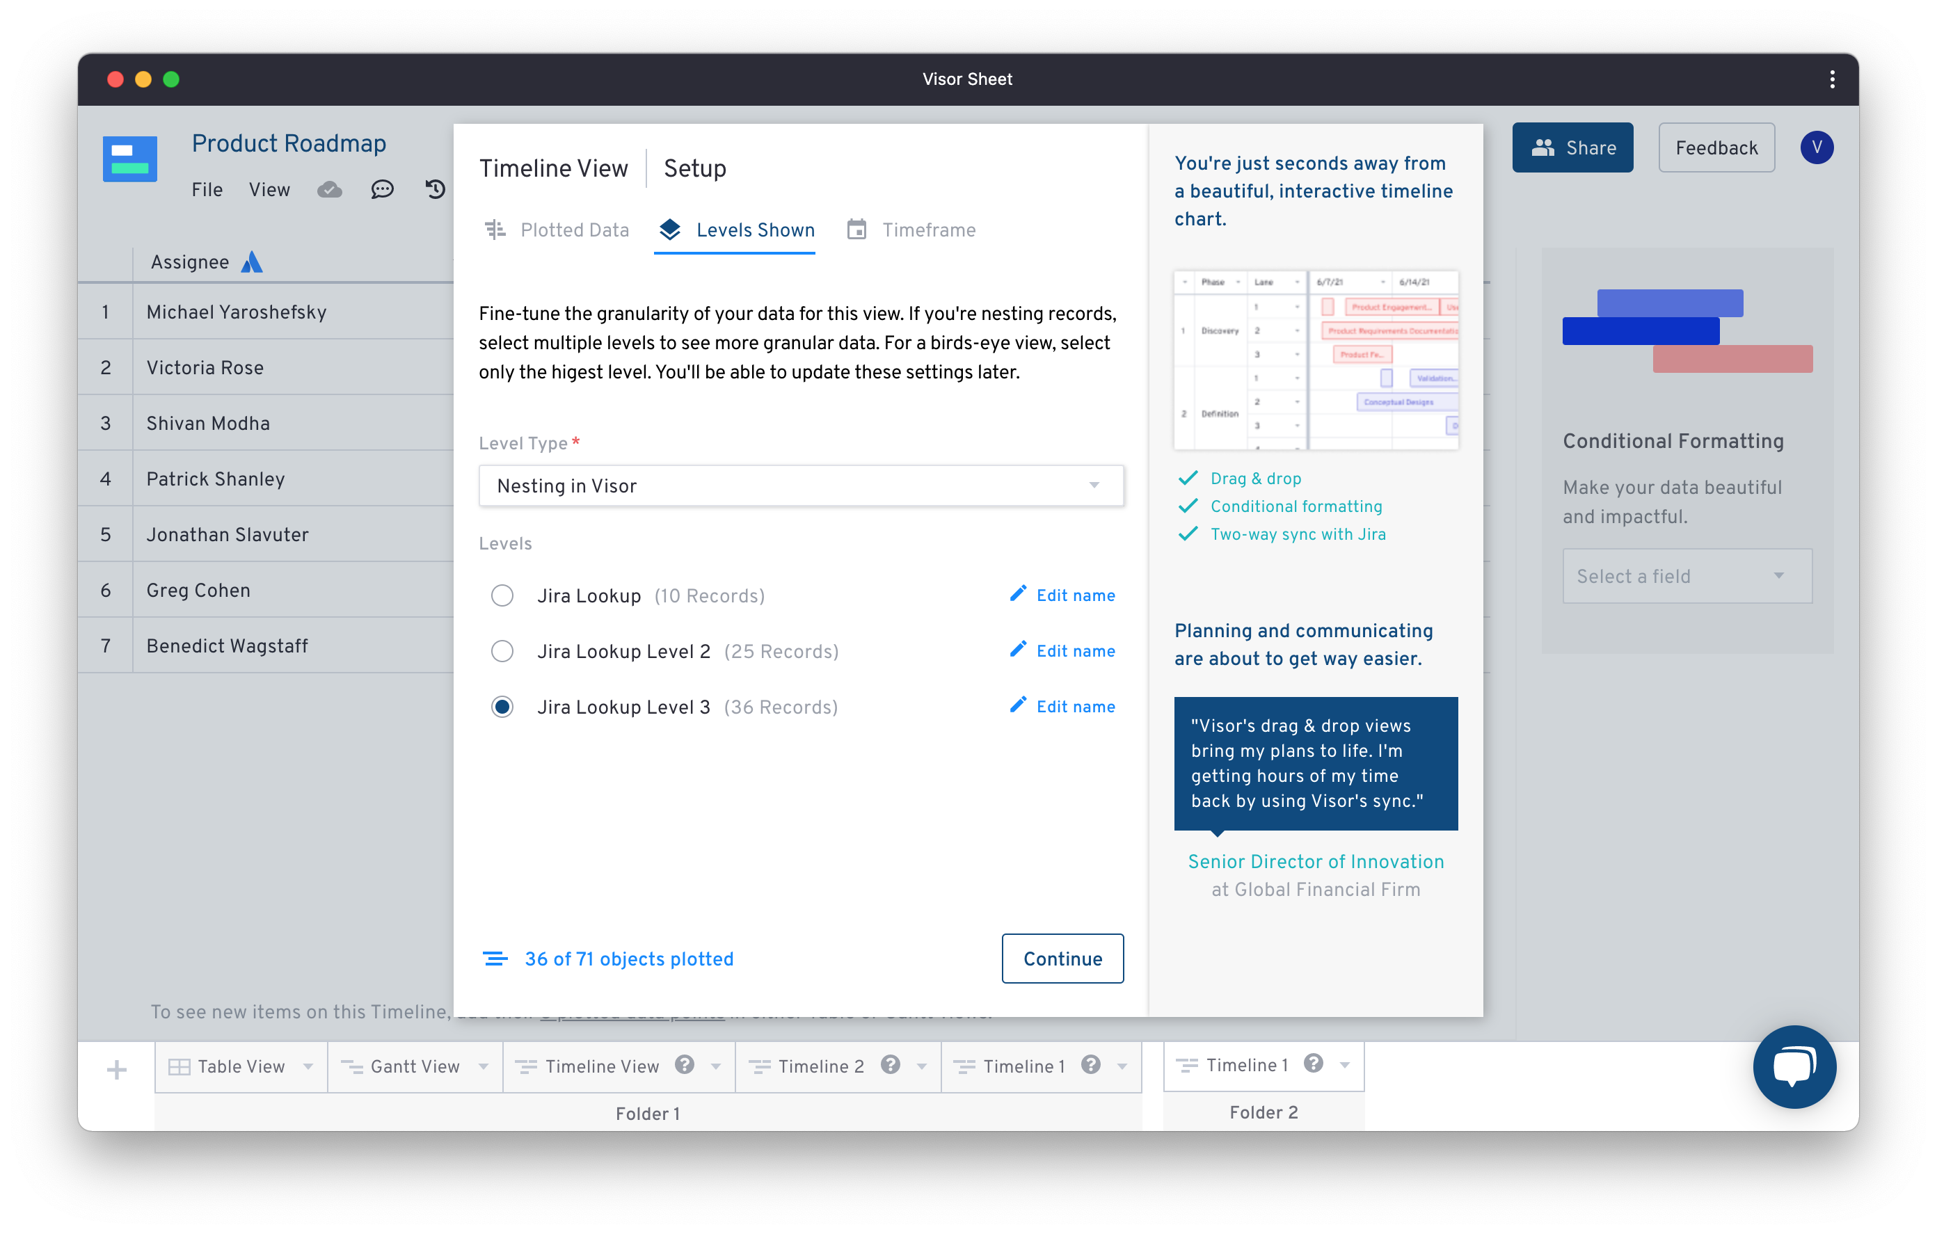This screenshot has width=1937, height=1234.
Task: Click Edit name for Jira Lookup Level 3
Action: [1076, 706]
